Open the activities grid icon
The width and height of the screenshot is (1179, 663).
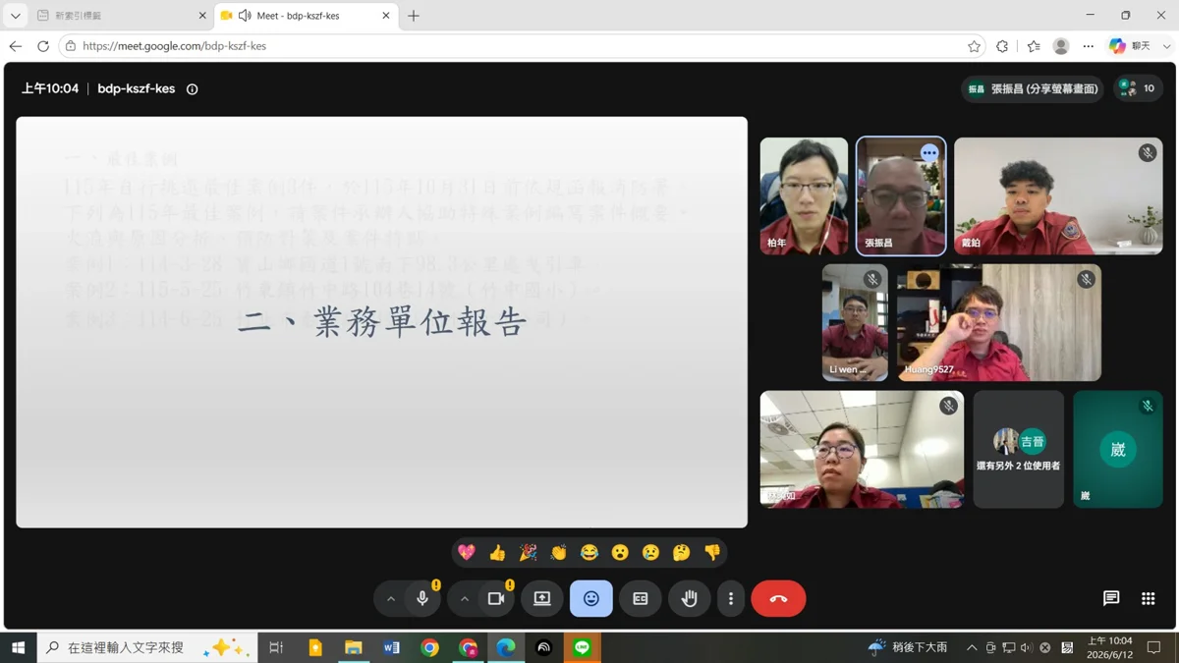click(x=1149, y=598)
